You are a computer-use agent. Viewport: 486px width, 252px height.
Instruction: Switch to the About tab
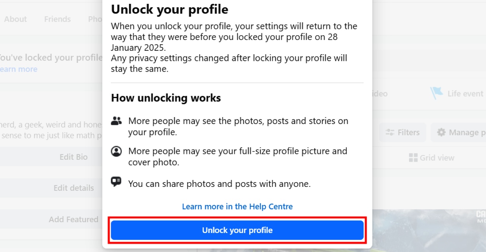(15, 19)
